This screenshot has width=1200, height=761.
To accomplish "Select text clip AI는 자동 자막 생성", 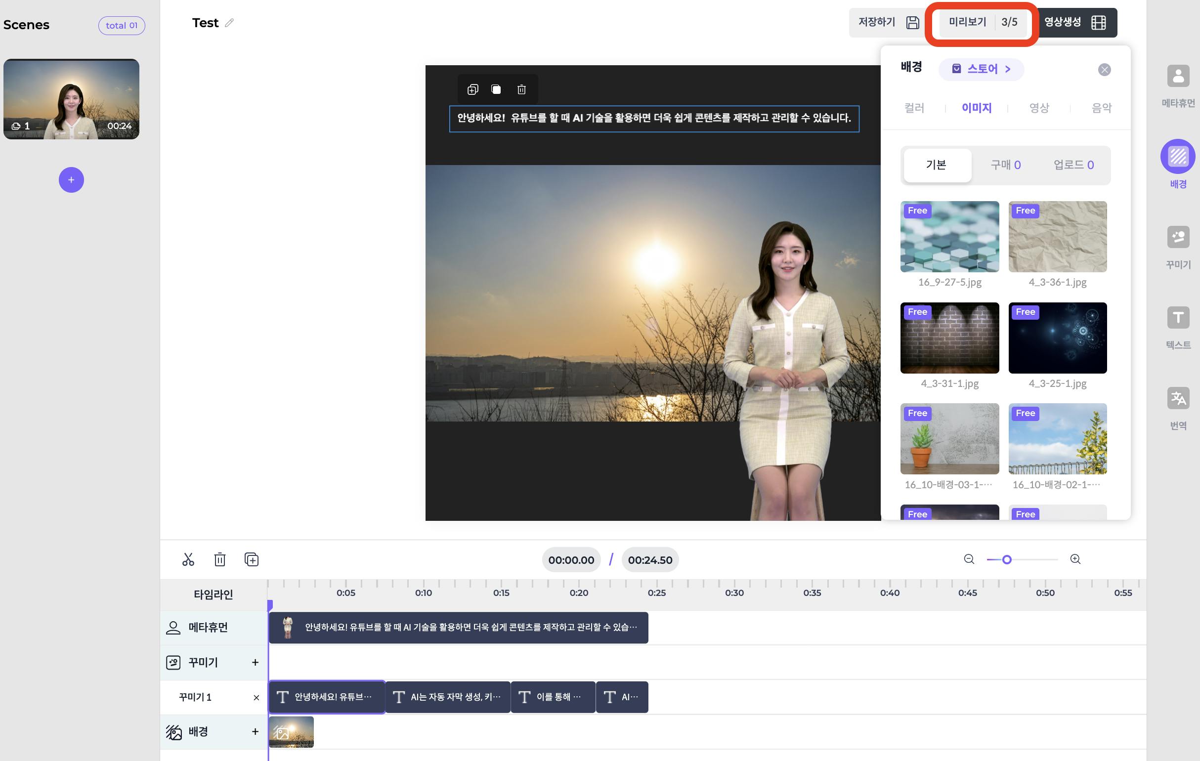I will click(x=448, y=697).
